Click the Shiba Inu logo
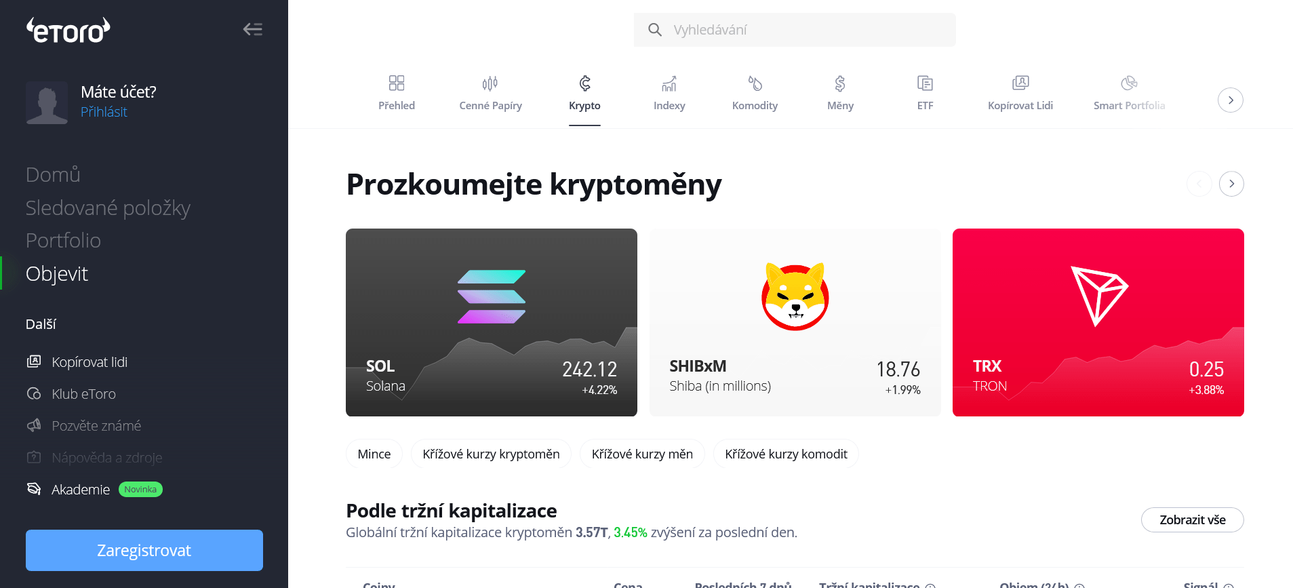The height and width of the screenshot is (588, 1293). coord(795,296)
